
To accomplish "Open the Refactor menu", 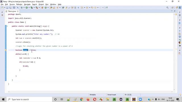I will tap(19, 5).
